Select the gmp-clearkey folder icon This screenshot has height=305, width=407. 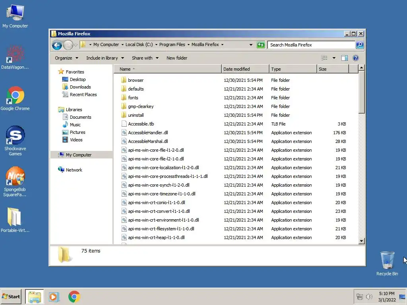[124, 106]
